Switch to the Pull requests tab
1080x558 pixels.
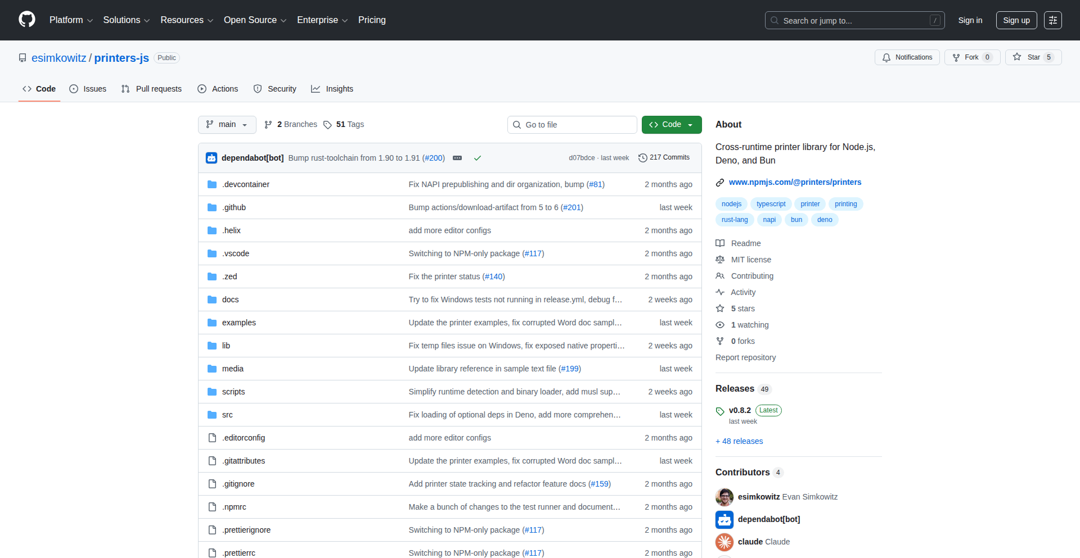point(151,88)
